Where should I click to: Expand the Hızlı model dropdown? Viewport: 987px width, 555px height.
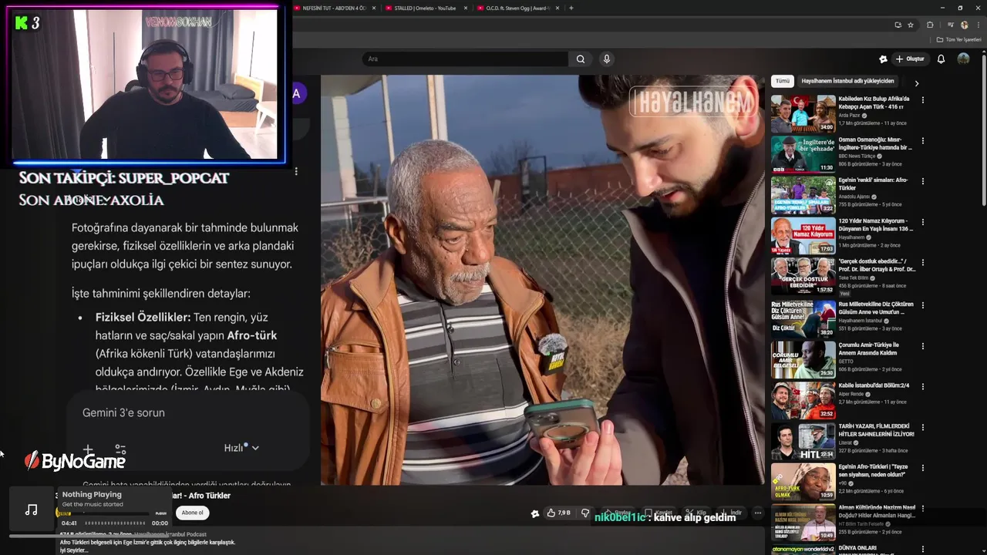pyautogui.click(x=241, y=448)
